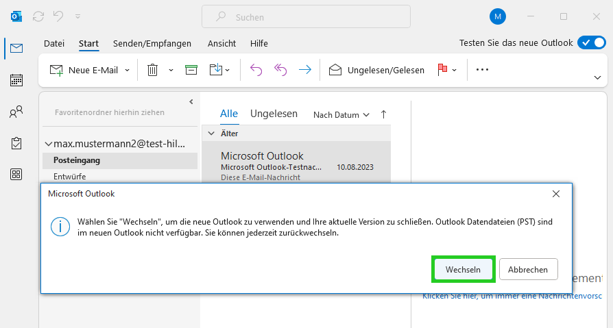Open the Quick Access Toolbar customize arrow
The height and width of the screenshot is (328, 613).
click(x=77, y=16)
